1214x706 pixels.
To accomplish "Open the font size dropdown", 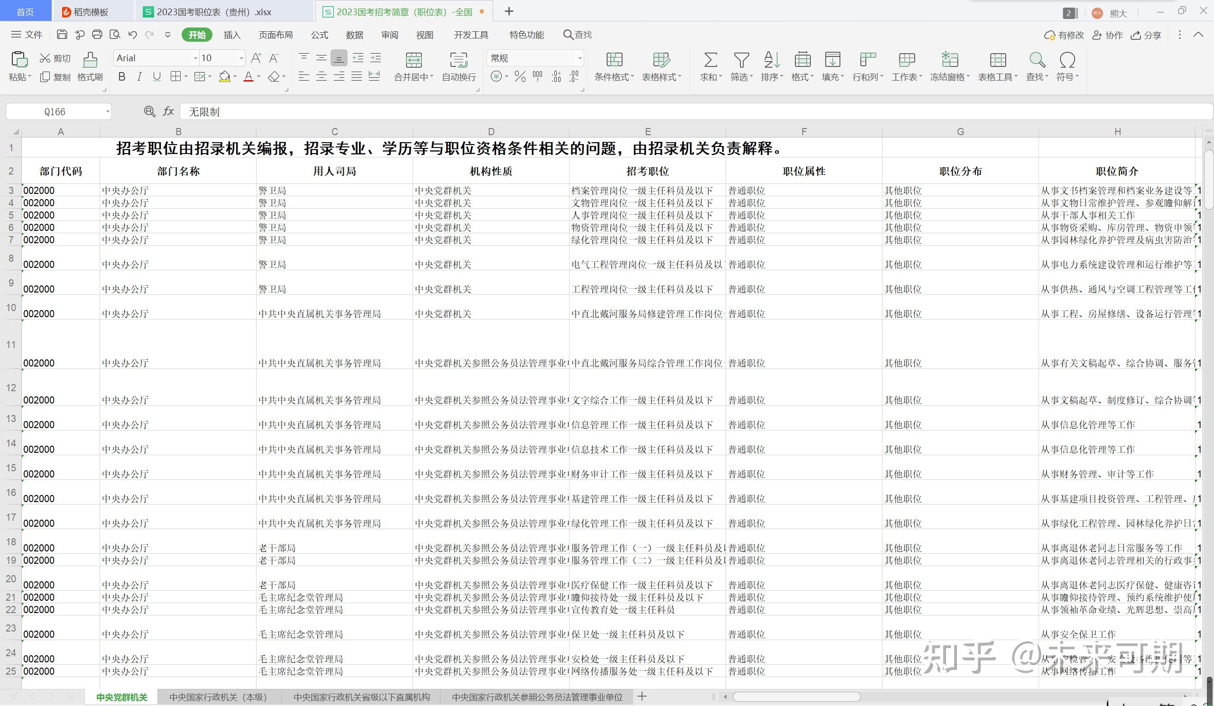I will click(241, 58).
